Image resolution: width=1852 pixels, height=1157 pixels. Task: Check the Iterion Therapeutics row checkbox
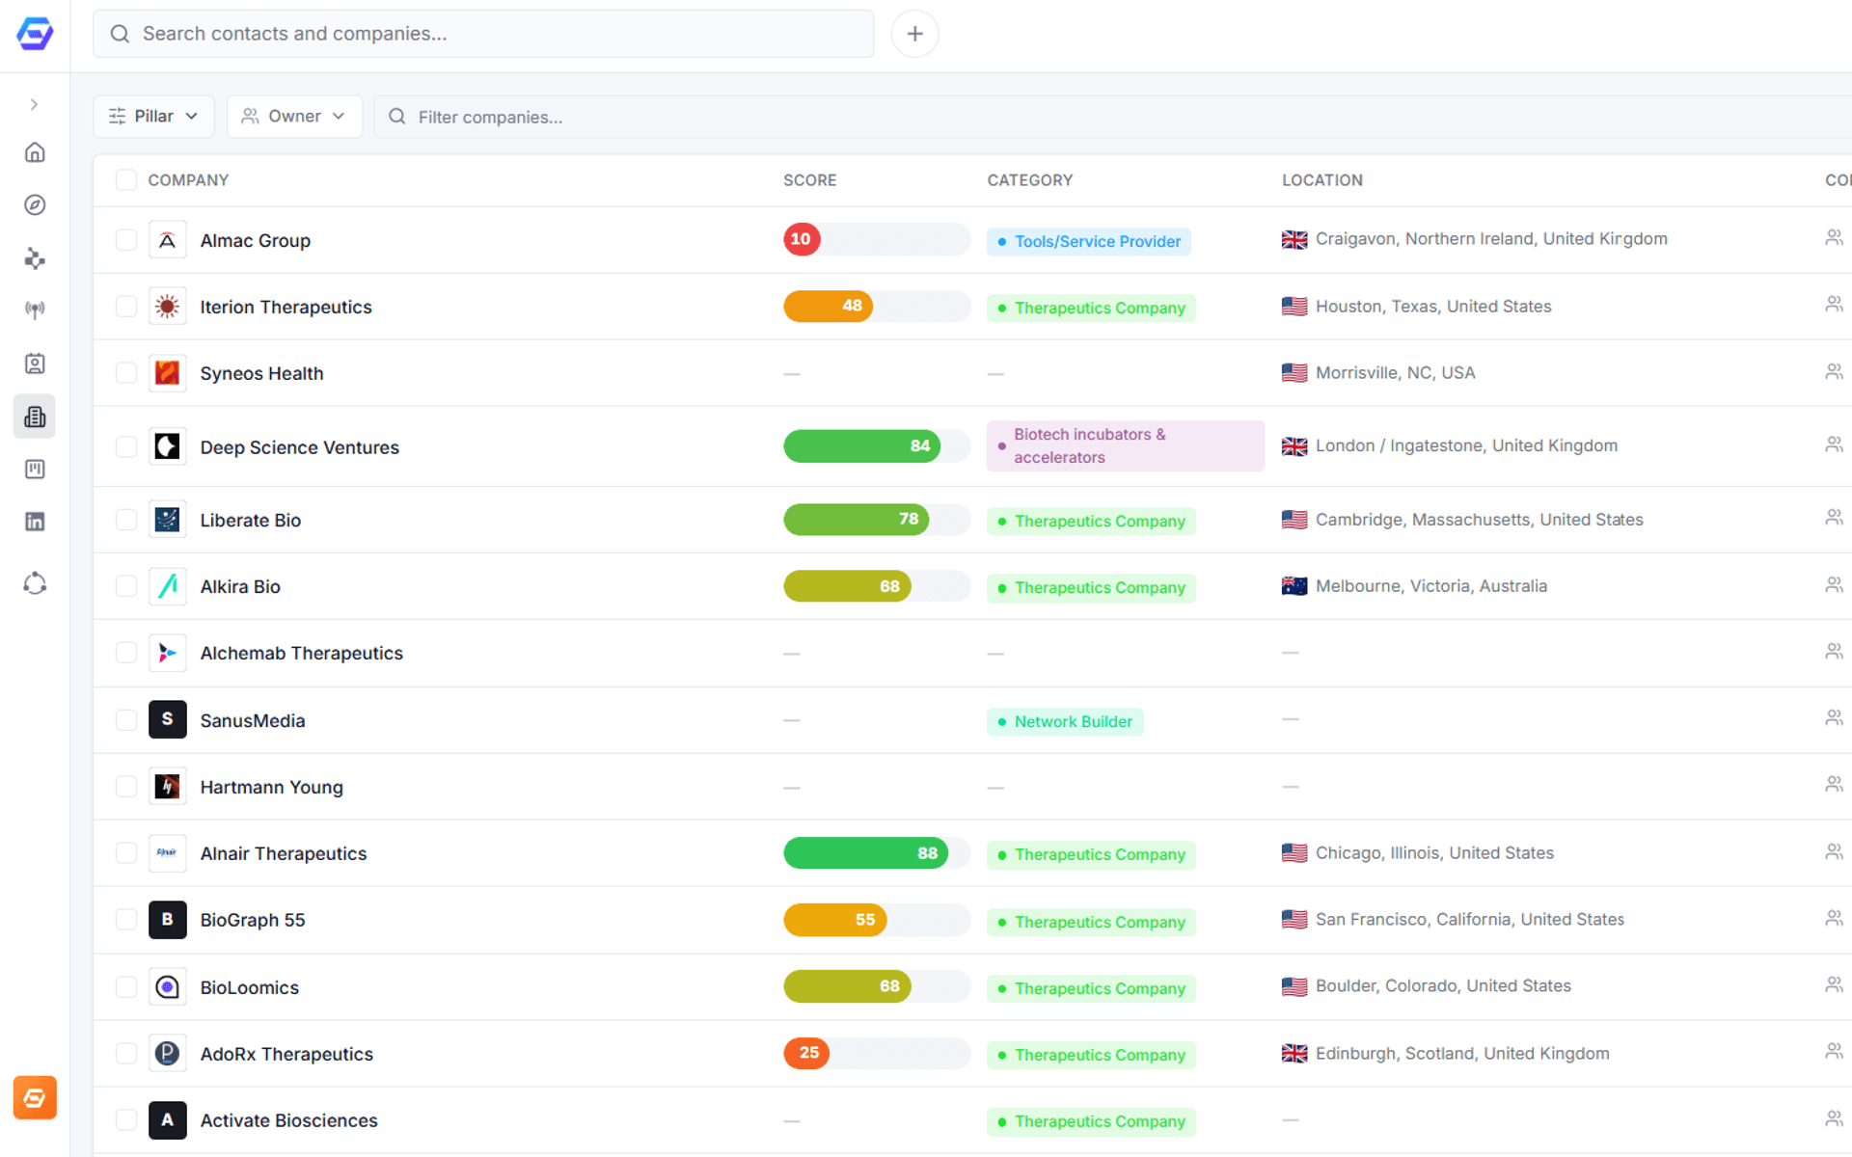coord(126,307)
